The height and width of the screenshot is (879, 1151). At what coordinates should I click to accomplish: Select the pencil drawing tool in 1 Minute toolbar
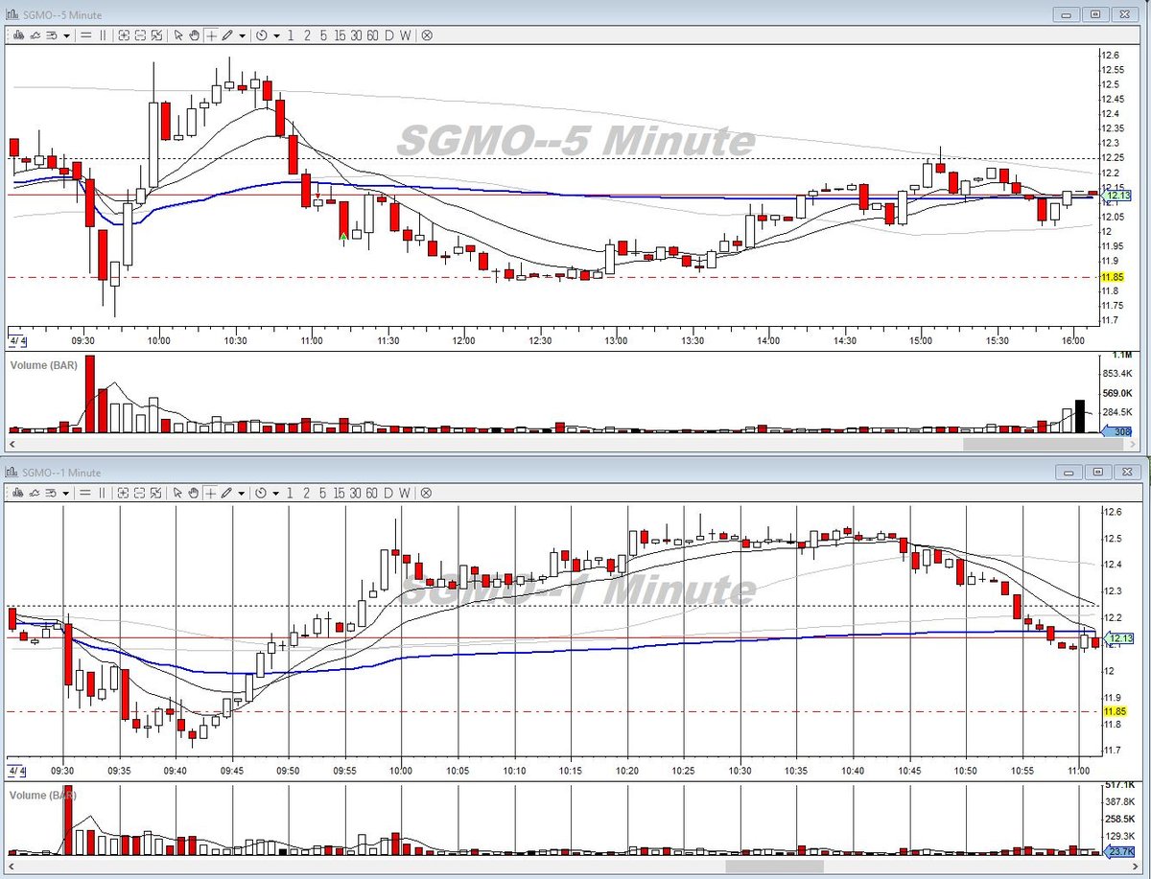(227, 493)
